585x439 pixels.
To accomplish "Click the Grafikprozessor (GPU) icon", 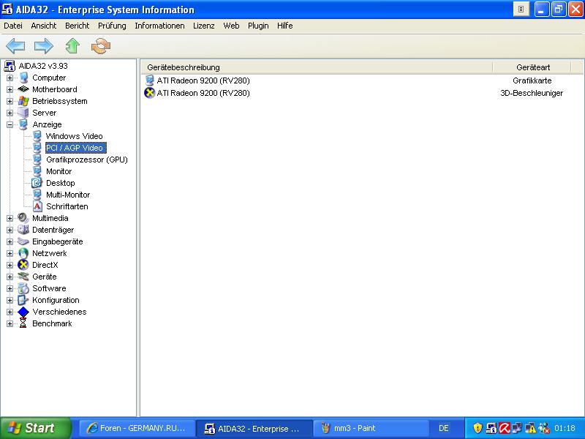I will [37, 160].
